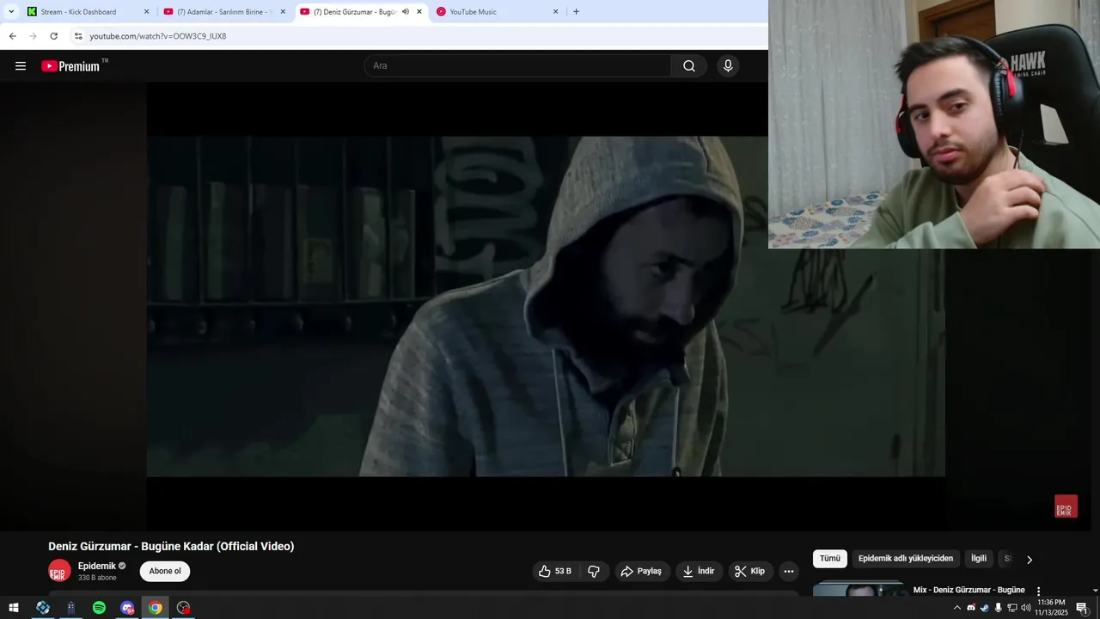Open Steam from system tray
1100x619 pixels.
[x=984, y=608]
